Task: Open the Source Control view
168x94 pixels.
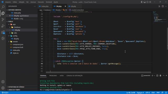Action: click(3, 20)
